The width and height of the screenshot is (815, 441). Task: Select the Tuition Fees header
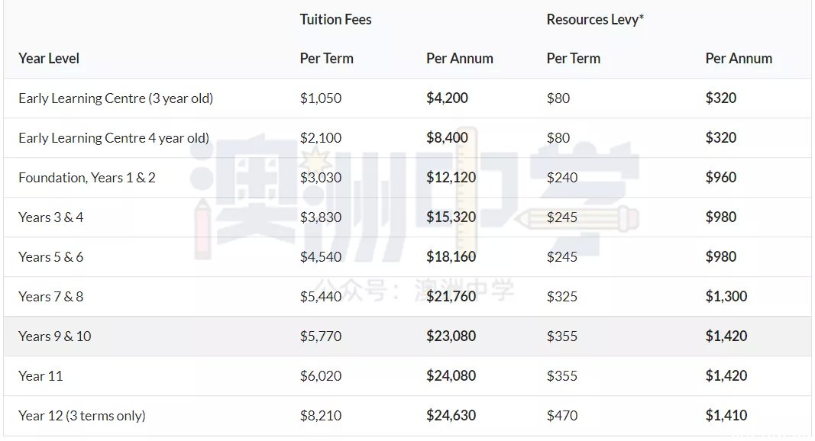pos(335,19)
